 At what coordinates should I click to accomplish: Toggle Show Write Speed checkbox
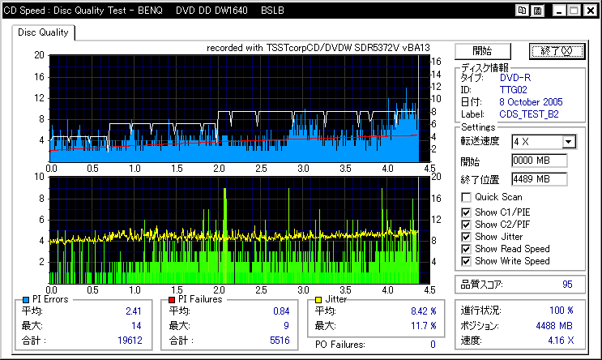[466, 261]
